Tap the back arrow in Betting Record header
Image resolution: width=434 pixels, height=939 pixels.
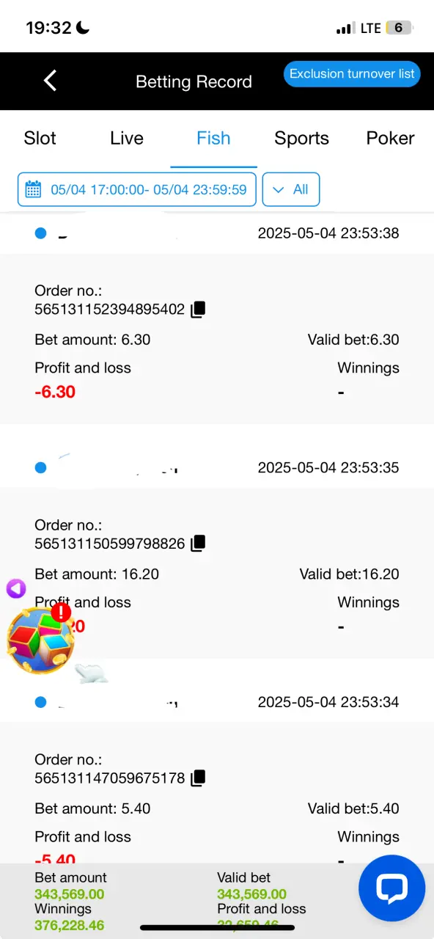(x=50, y=81)
